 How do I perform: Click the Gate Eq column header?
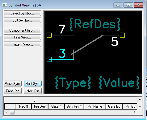pyautogui.click(x=114, y=106)
